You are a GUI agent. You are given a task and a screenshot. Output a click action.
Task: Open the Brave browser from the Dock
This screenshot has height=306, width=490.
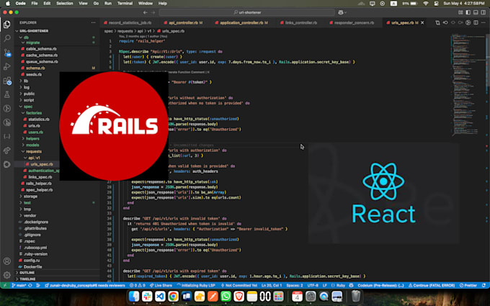point(239,296)
